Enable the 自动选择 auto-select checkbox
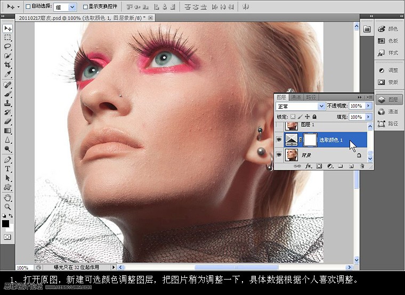This screenshot has width=405, height=295. [x=28, y=7]
